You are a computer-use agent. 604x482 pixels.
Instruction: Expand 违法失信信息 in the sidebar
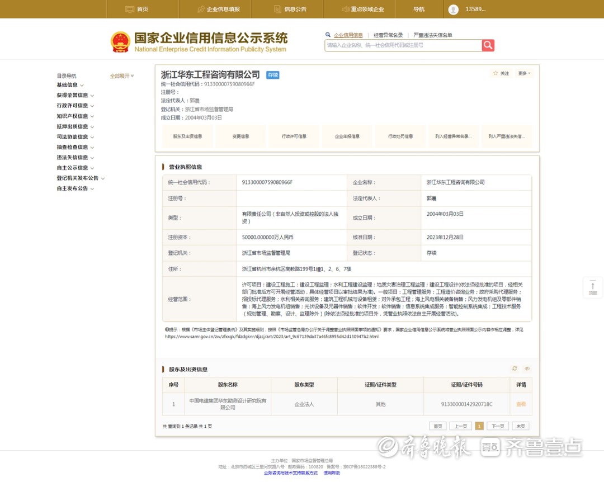(75, 158)
